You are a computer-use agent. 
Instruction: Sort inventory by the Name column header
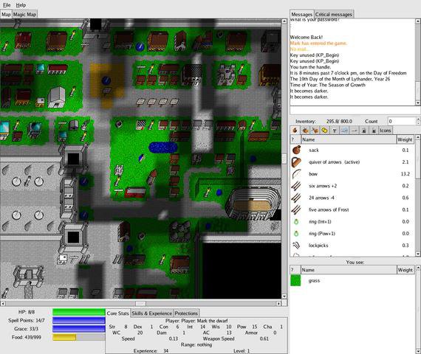(349, 139)
